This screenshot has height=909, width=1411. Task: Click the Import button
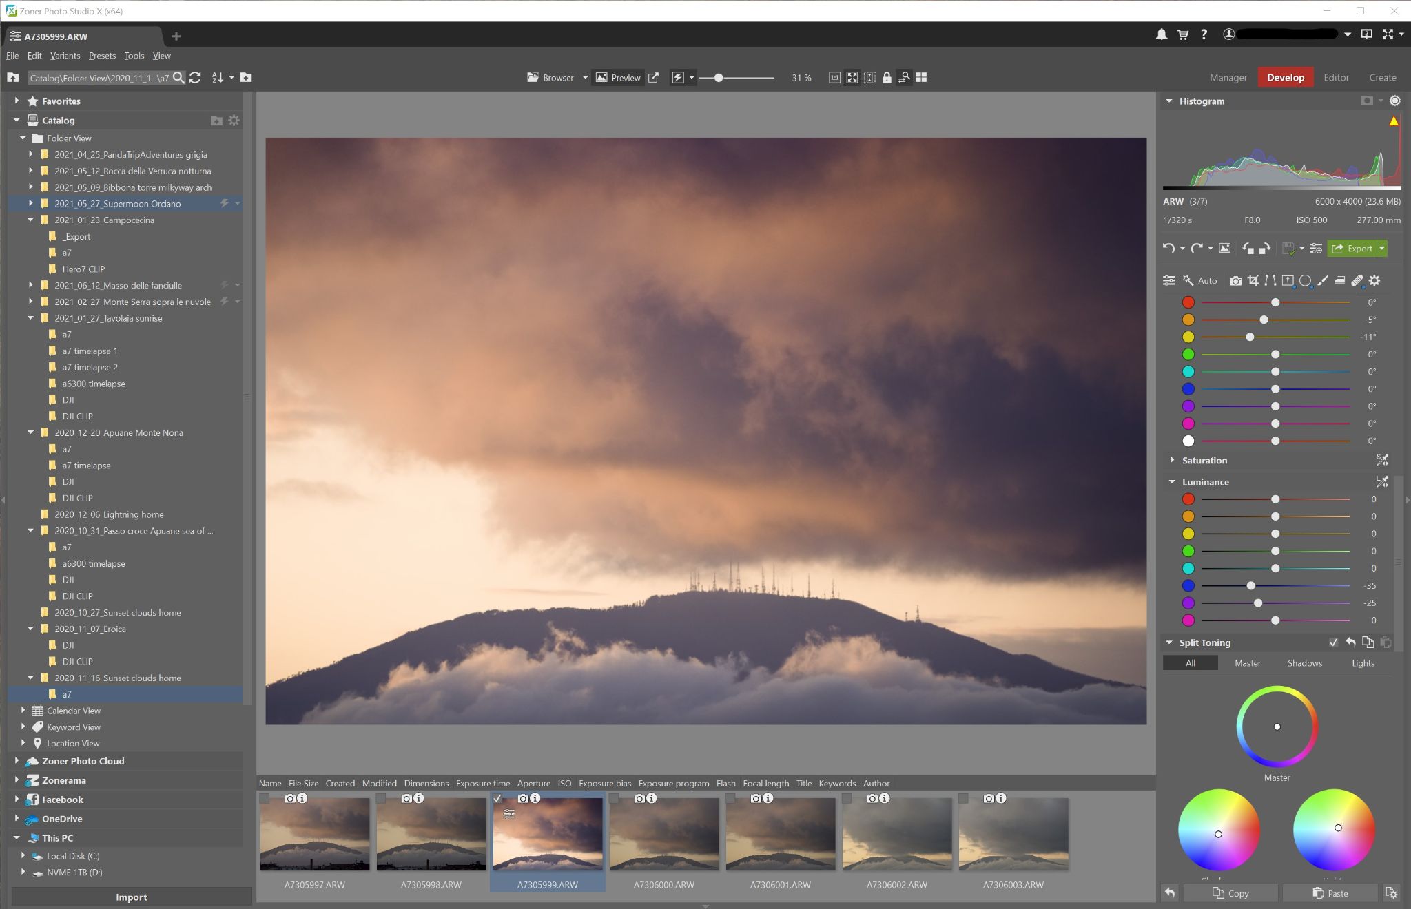tap(131, 897)
